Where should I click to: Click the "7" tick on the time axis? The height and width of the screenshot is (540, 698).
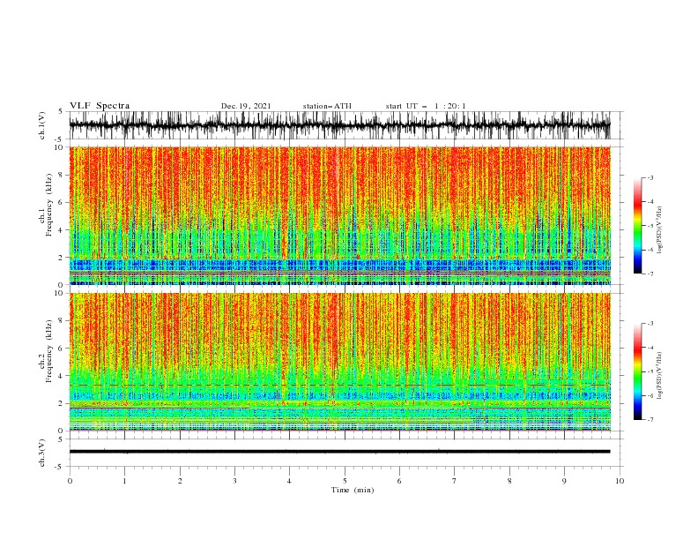click(x=455, y=481)
